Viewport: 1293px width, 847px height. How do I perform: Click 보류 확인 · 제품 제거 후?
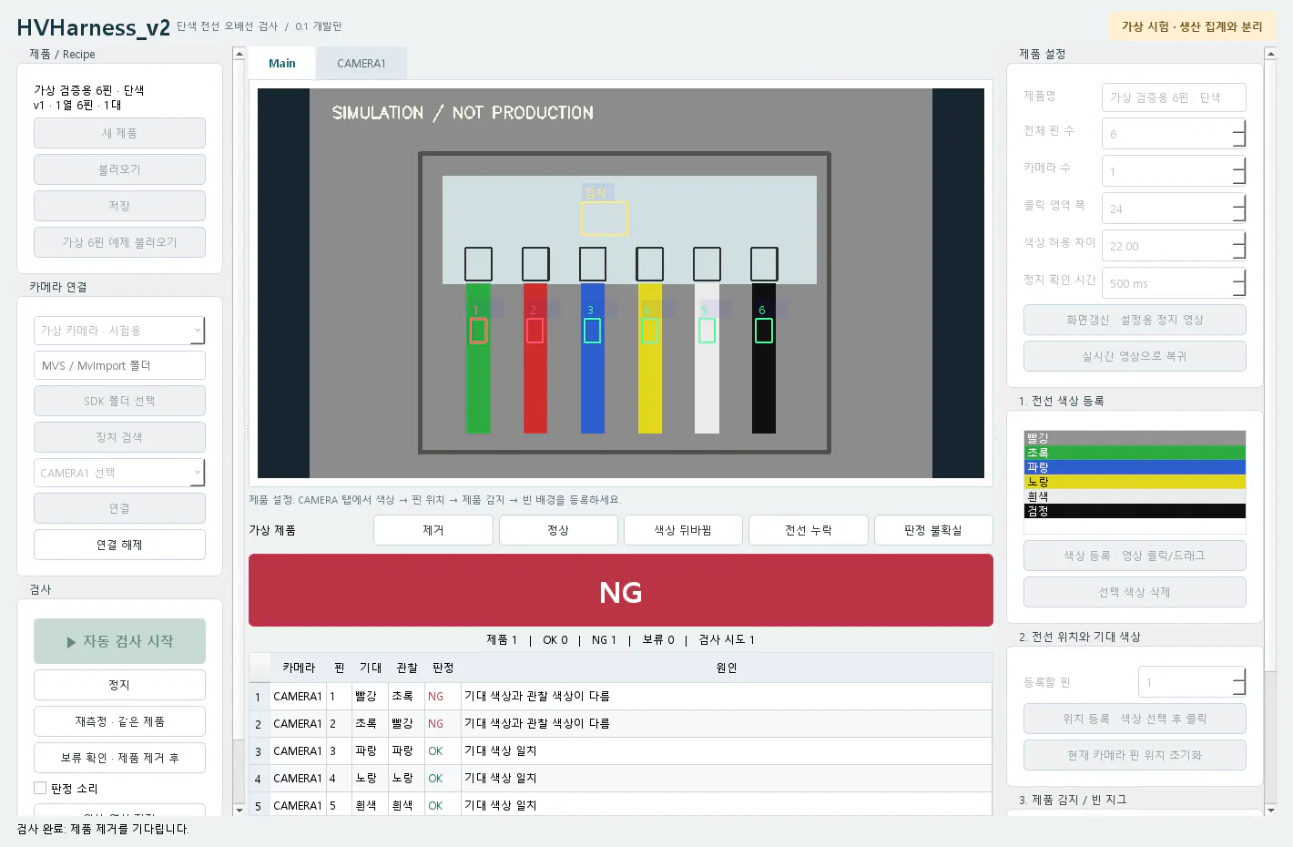tap(119, 758)
